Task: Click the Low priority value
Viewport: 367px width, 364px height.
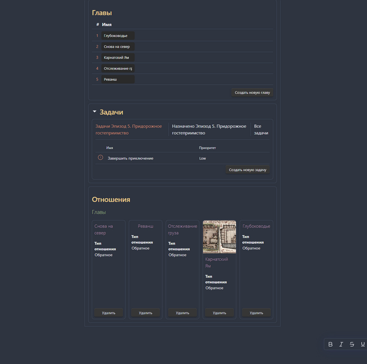Action: [x=202, y=158]
